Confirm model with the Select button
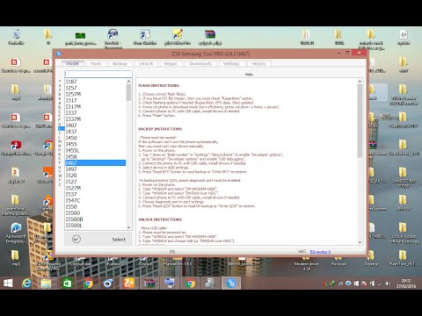 pyautogui.click(x=98, y=239)
